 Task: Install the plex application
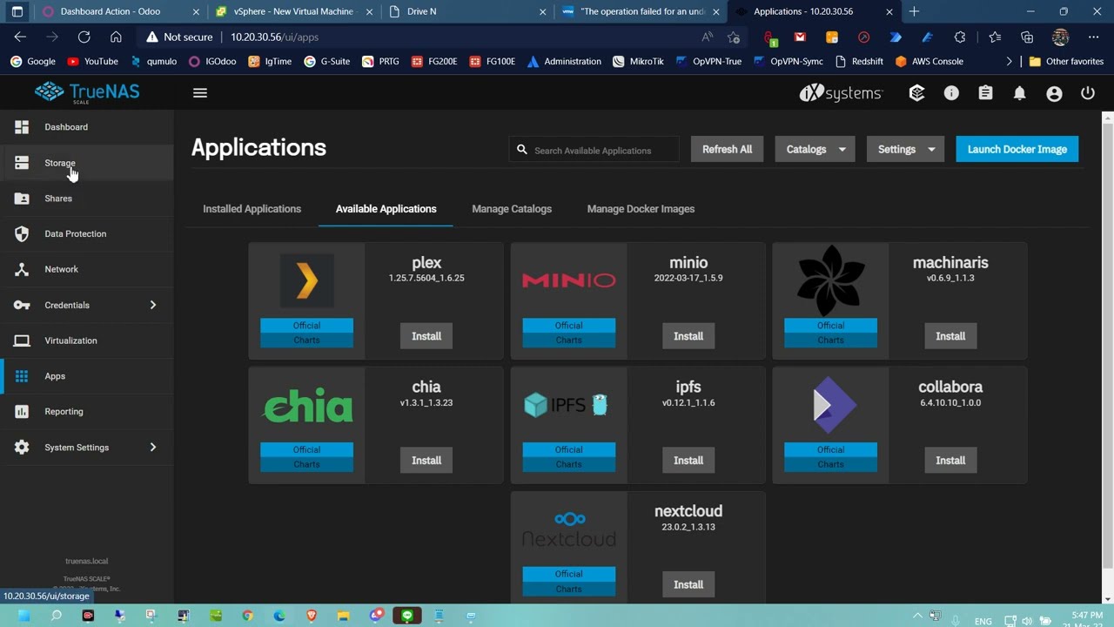(x=426, y=336)
